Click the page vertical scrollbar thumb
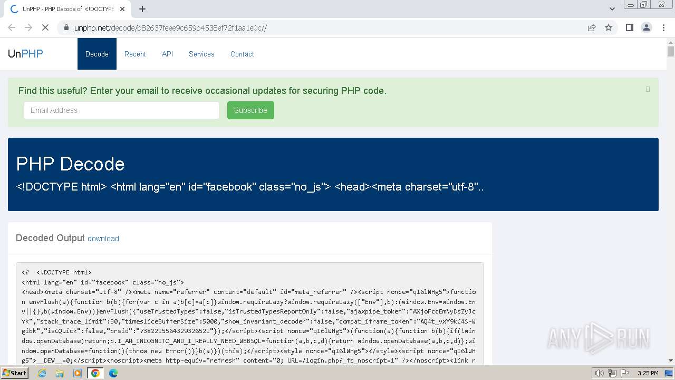This screenshot has width=675, height=380. [x=671, y=51]
